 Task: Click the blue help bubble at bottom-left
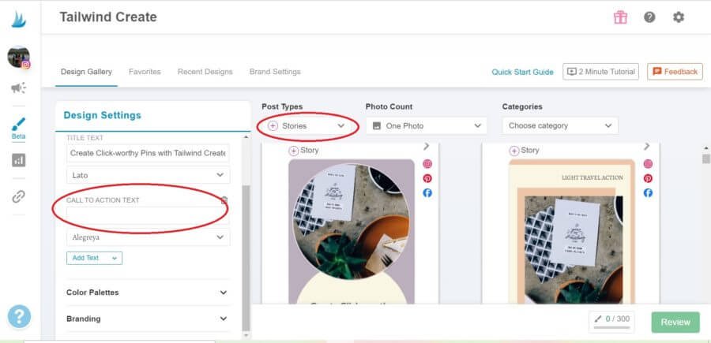[x=19, y=316]
